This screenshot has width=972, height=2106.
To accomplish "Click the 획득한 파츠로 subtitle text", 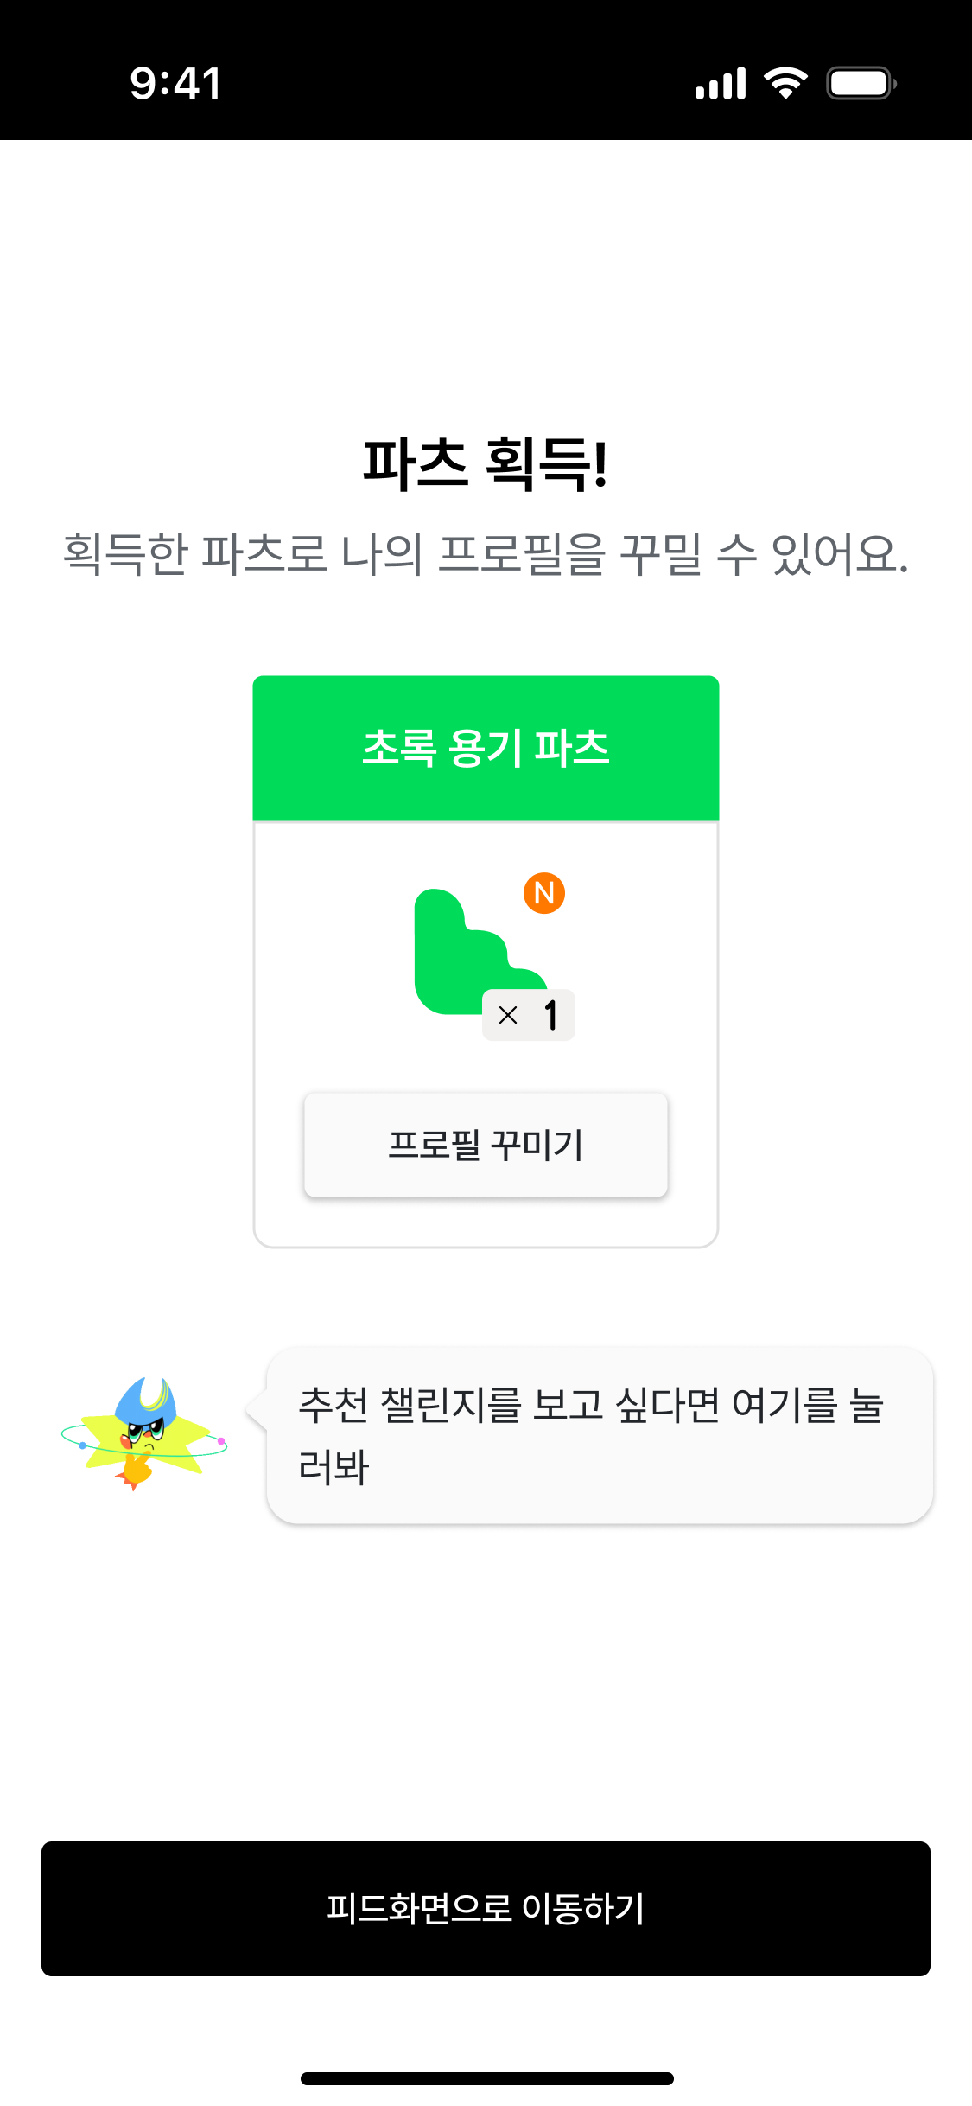I will pos(486,554).
